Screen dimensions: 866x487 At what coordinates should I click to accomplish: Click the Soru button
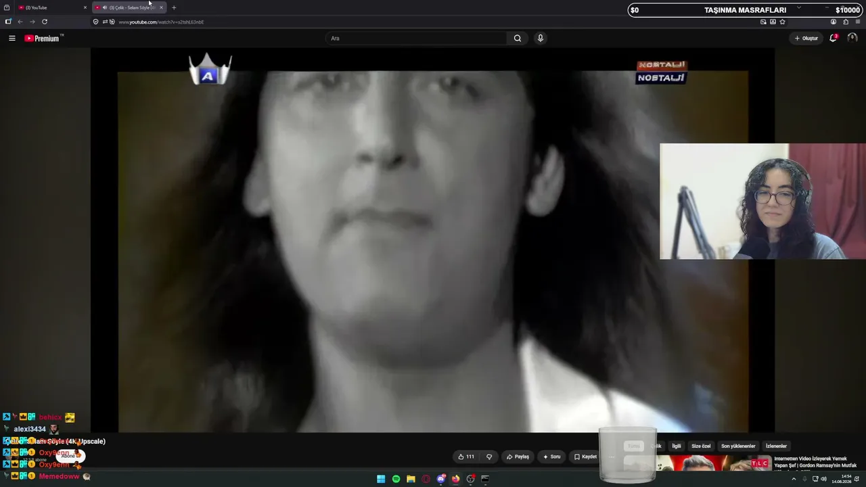pyautogui.click(x=551, y=457)
